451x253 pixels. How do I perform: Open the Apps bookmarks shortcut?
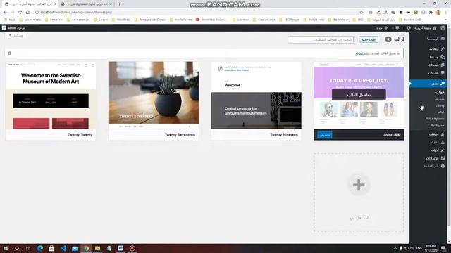[x=9, y=20]
